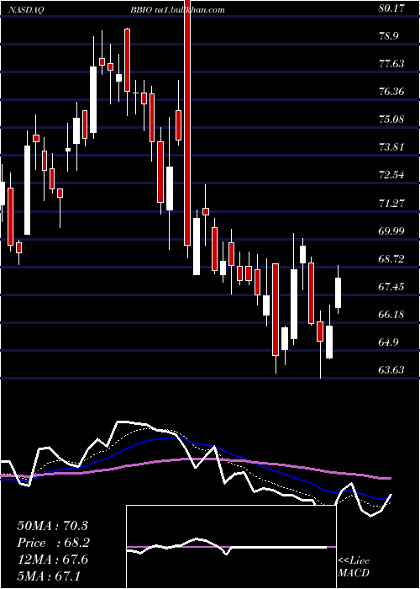Click the tall red candlestick reaching the chart top

click(x=187, y=123)
